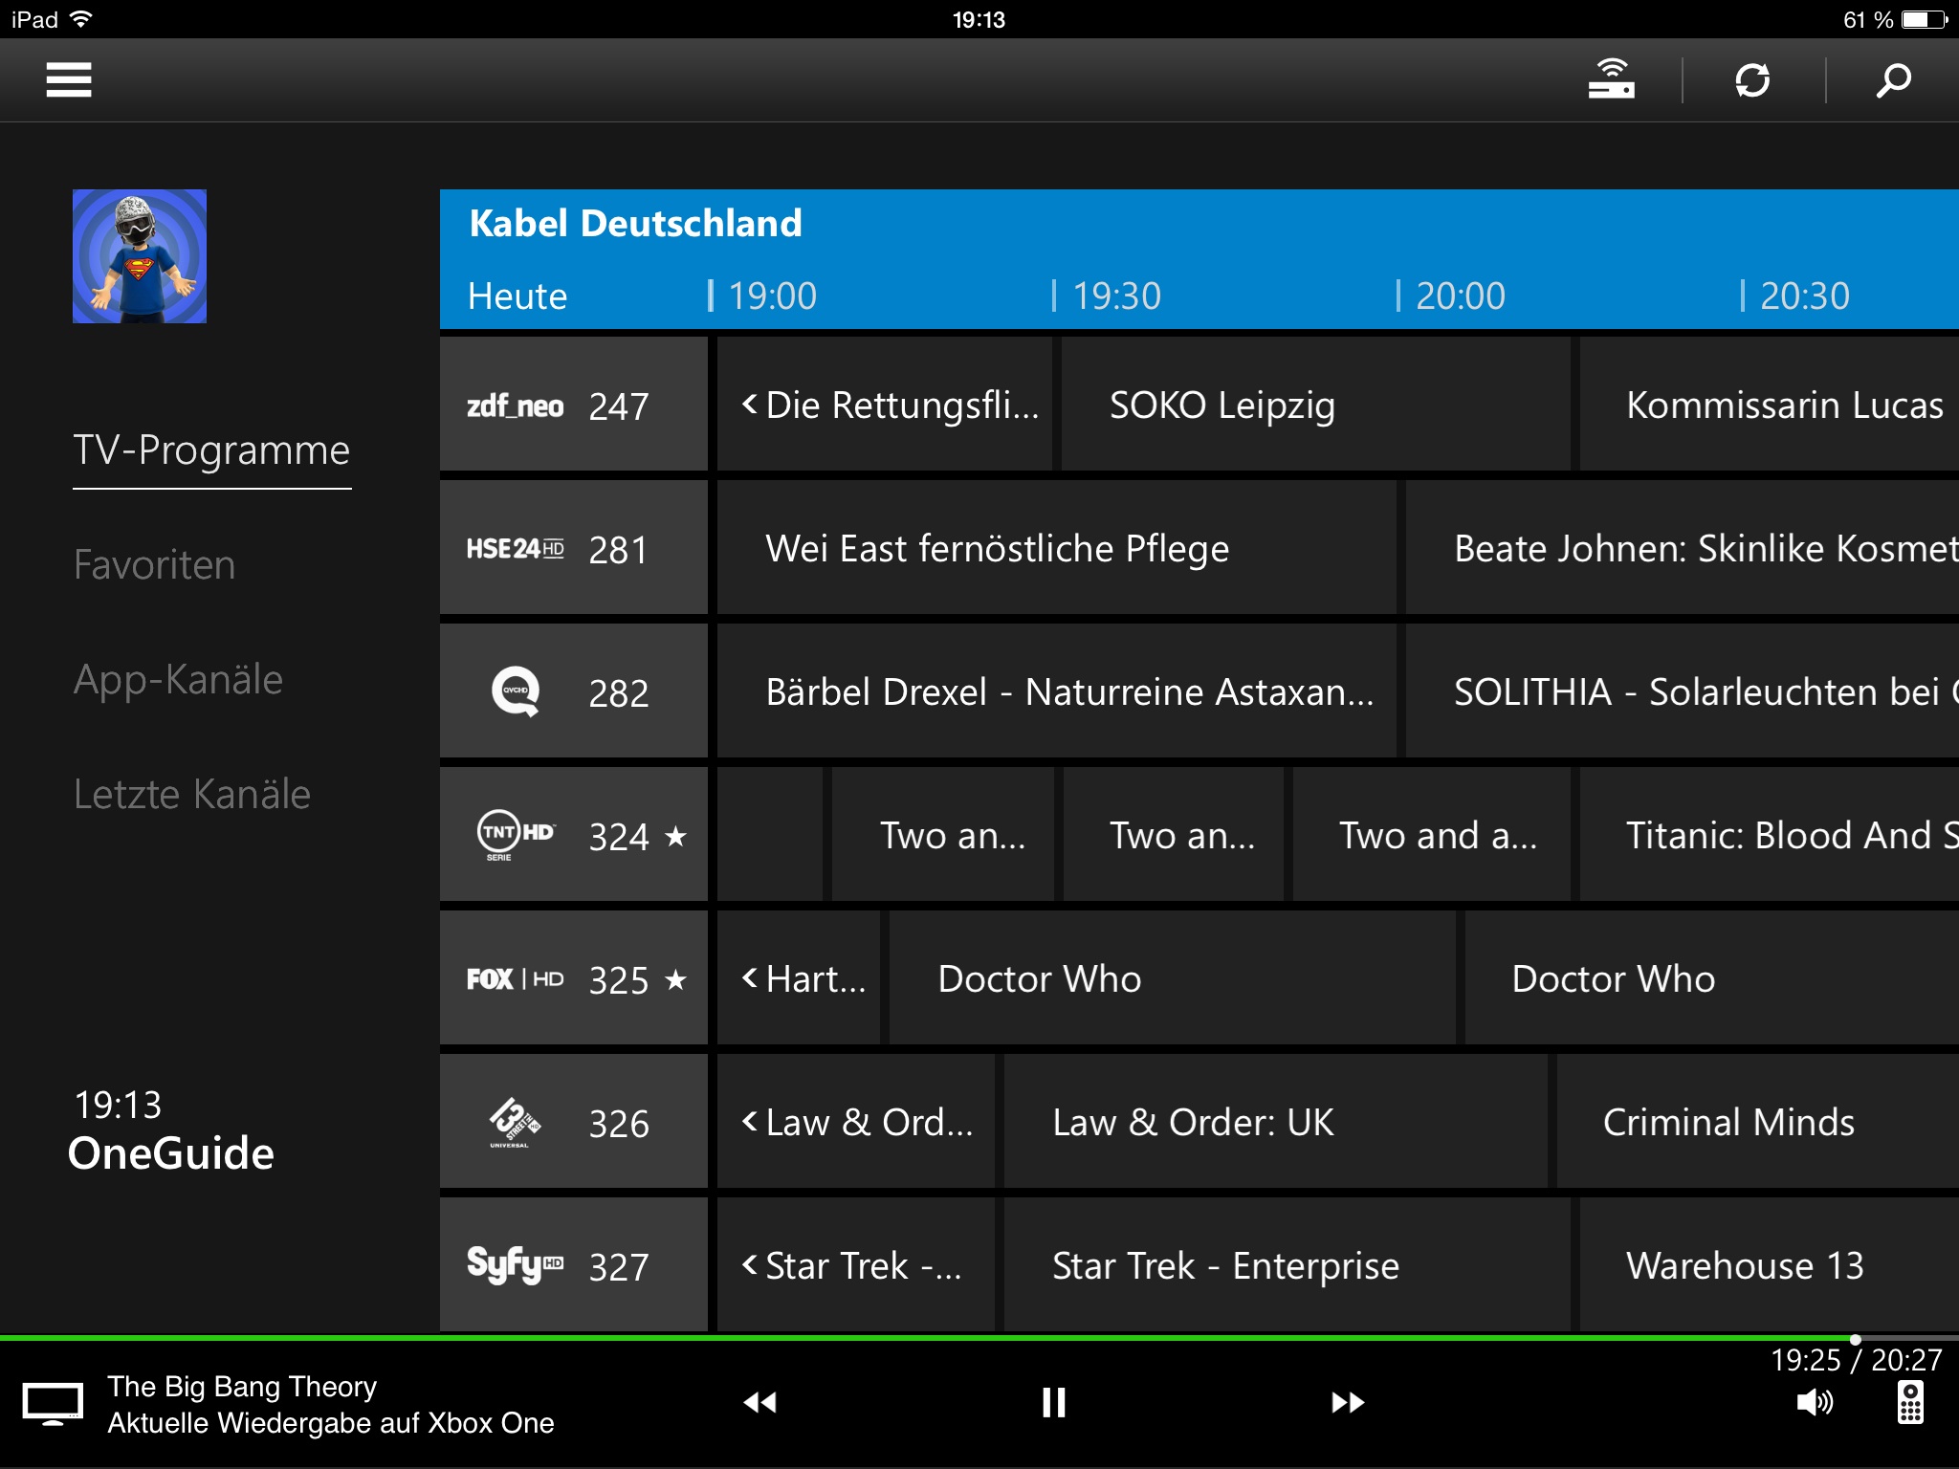Tap the Xbox console connection icon
Screen dimensions: 1959x1469
1612,79
